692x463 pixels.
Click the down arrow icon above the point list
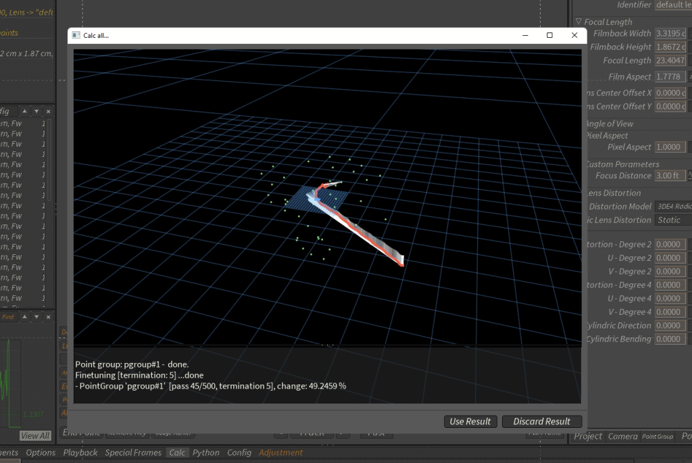(36, 111)
